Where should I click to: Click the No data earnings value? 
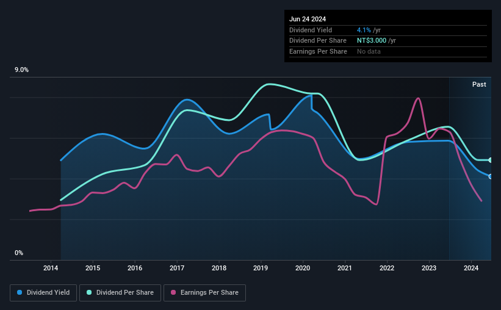[x=369, y=51]
